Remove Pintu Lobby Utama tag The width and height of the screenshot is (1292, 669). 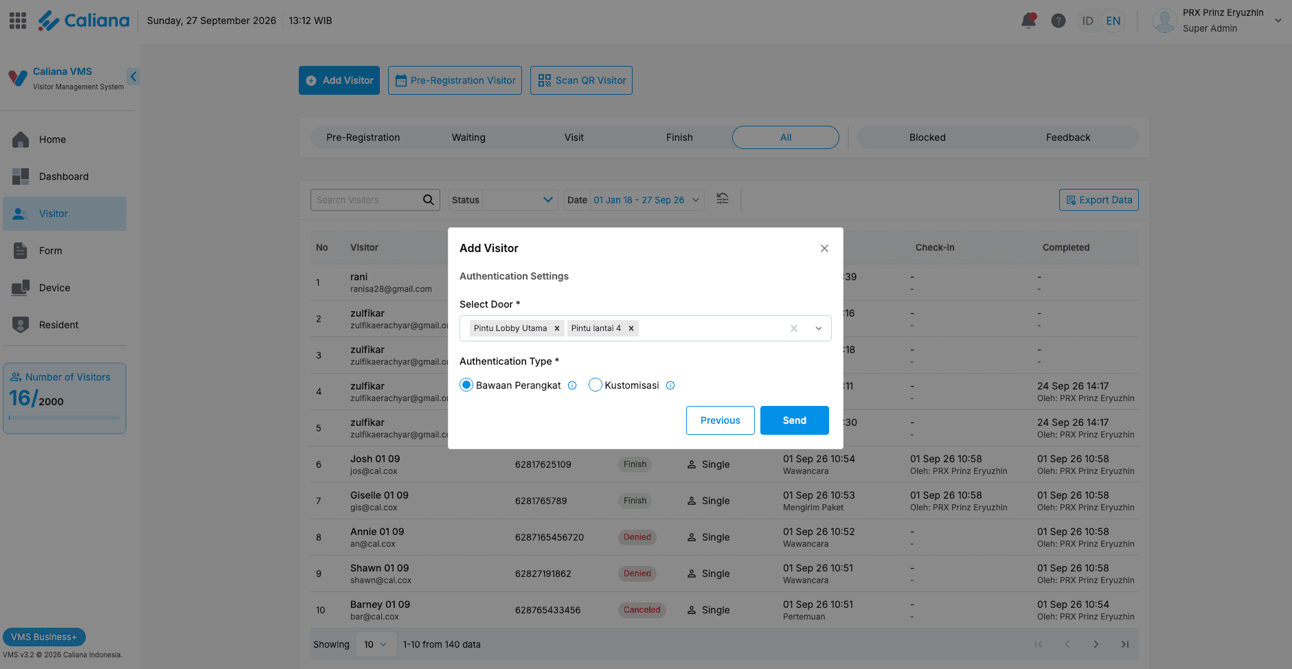557,328
